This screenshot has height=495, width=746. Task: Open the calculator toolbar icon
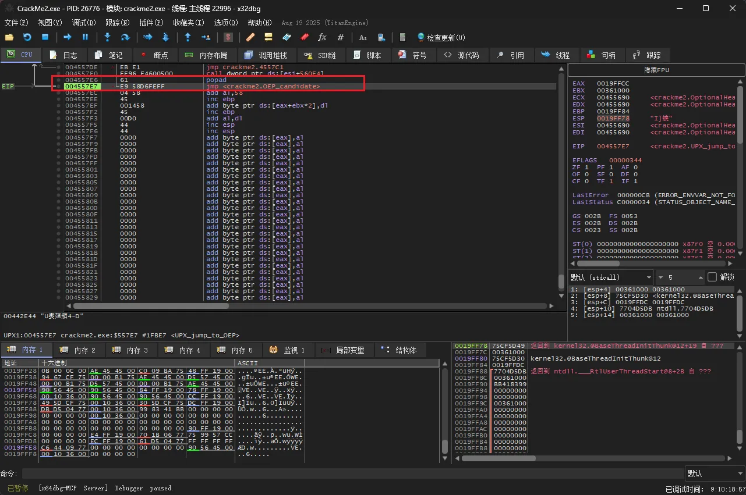402,37
